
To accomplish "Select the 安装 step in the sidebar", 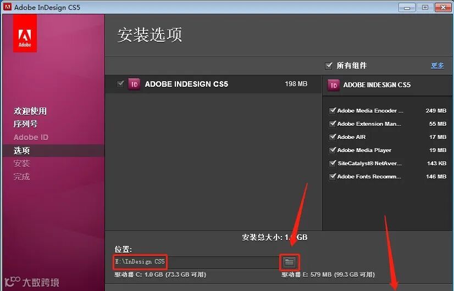I will (22, 164).
